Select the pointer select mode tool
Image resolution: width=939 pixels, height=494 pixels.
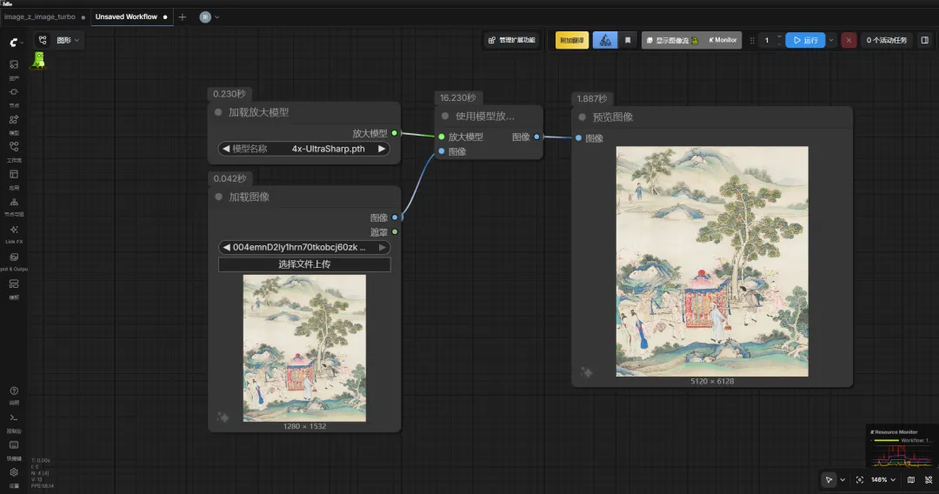(x=829, y=479)
